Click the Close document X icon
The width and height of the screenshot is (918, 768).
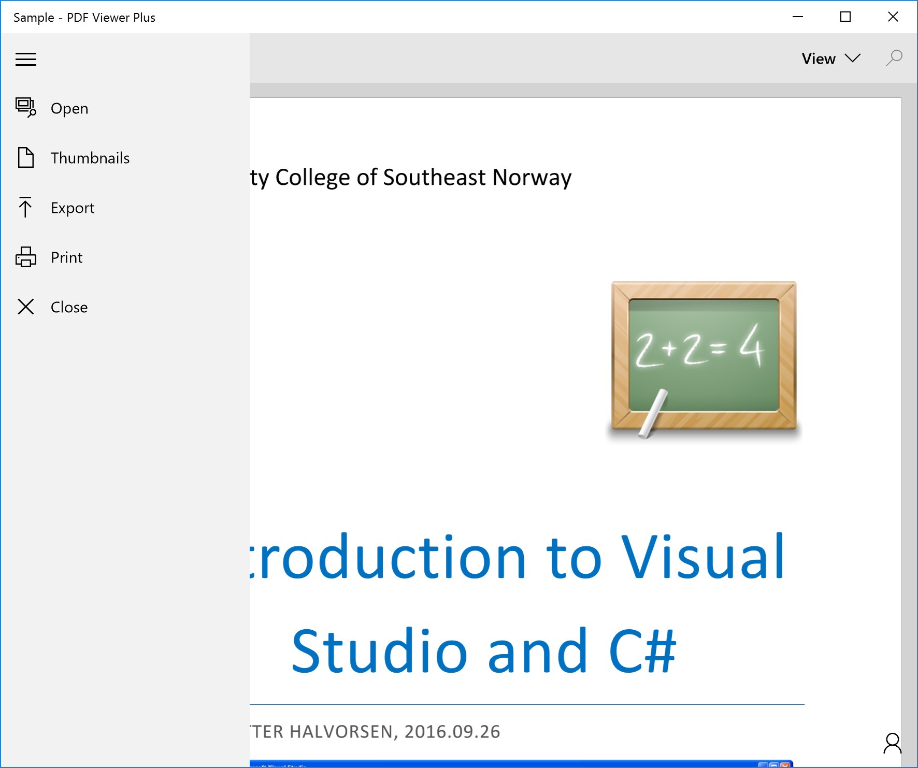25,307
